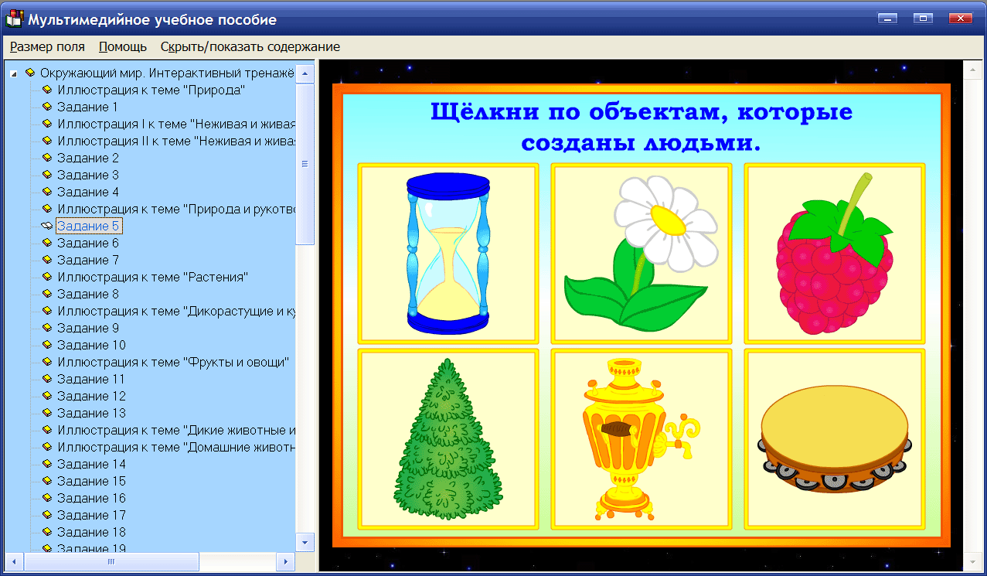
Task: Open the Помощь menu
Action: click(123, 46)
